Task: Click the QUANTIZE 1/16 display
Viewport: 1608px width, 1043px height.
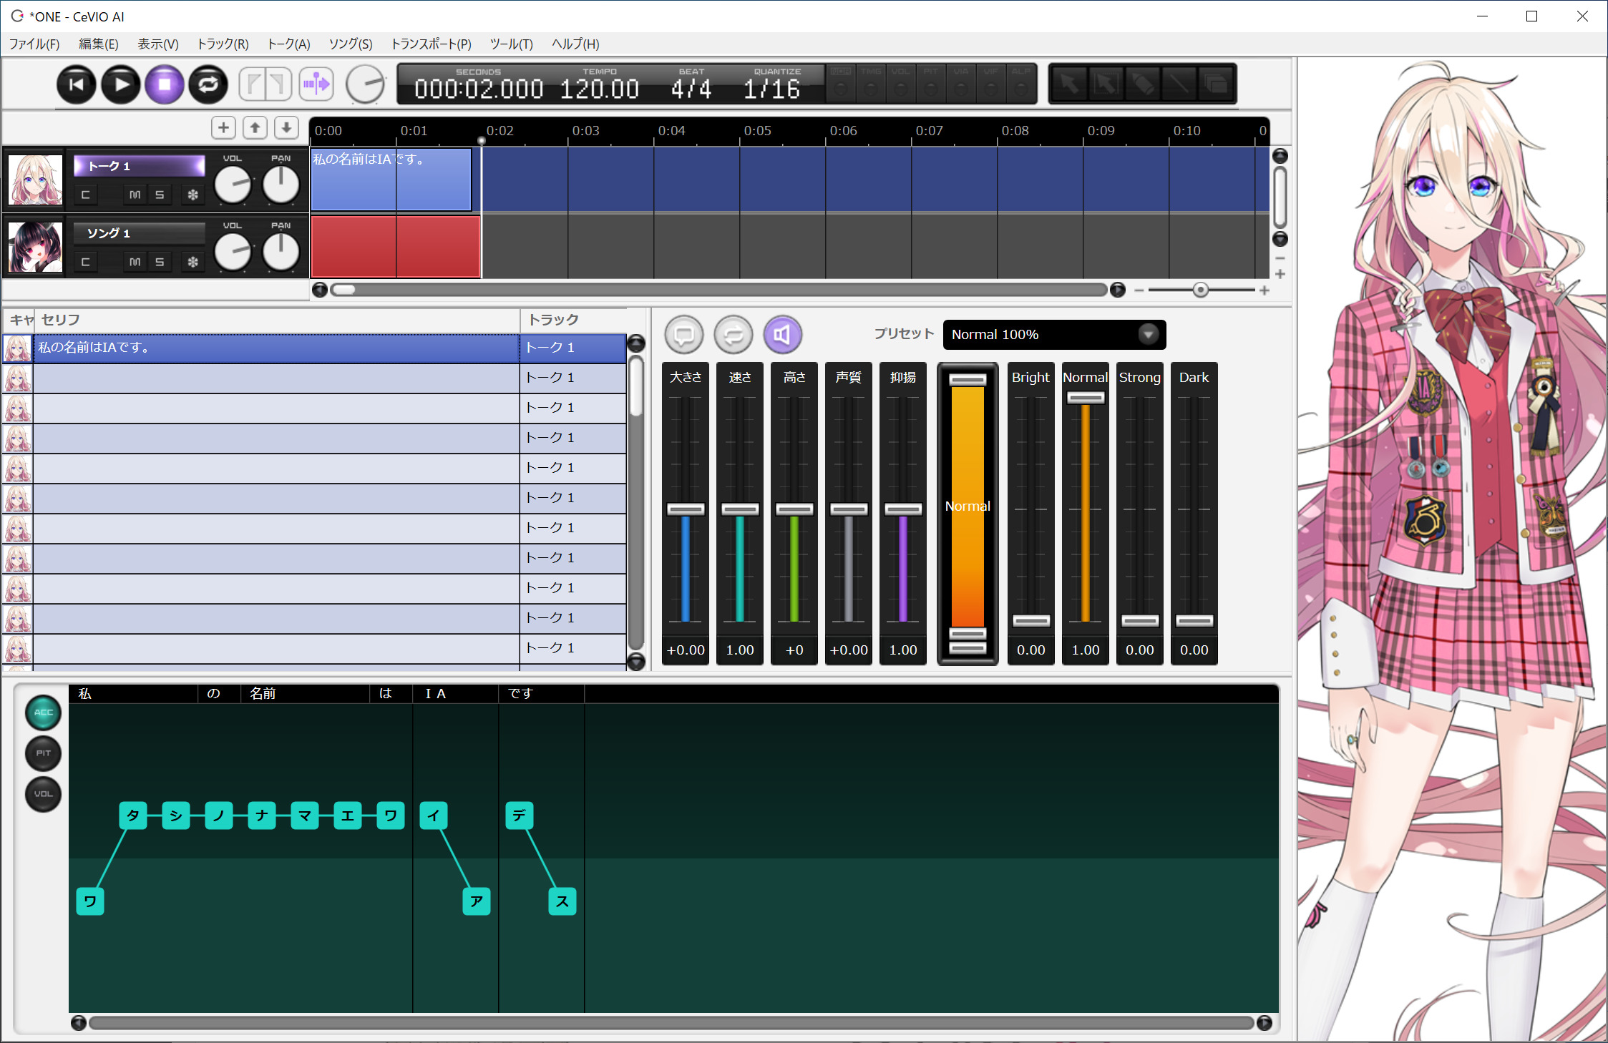Action: pos(774,84)
